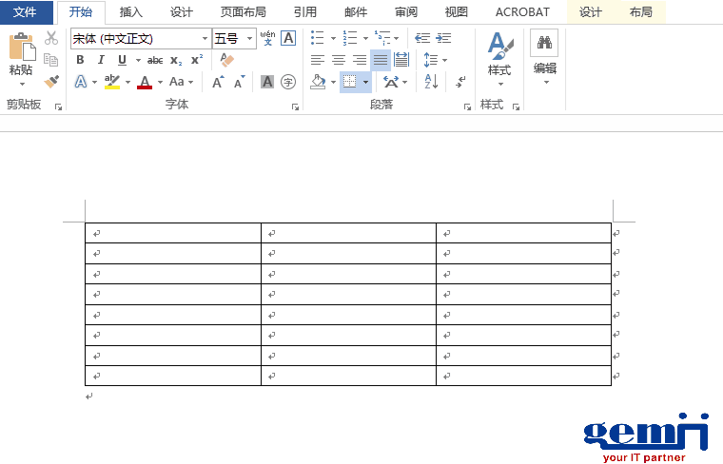Click the Format Painter brush icon
The height and width of the screenshot is (464, 723).
tap(51, 82)
